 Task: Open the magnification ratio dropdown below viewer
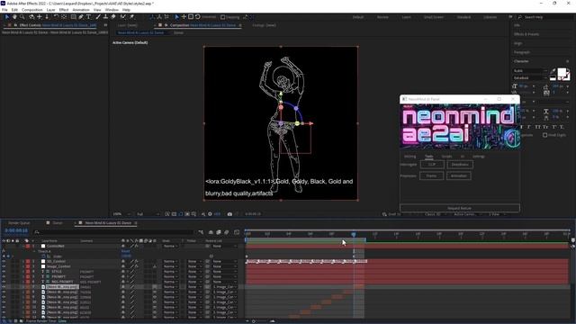[x=121, y=214]
